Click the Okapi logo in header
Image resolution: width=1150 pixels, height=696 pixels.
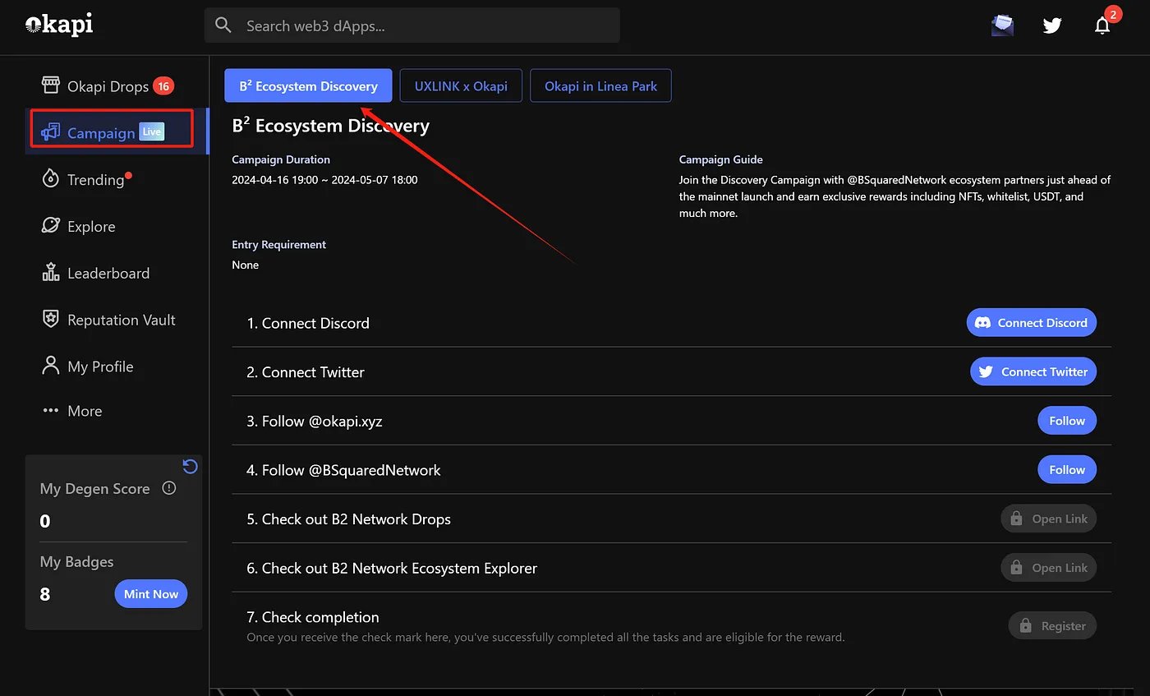[x=59, y=25]
